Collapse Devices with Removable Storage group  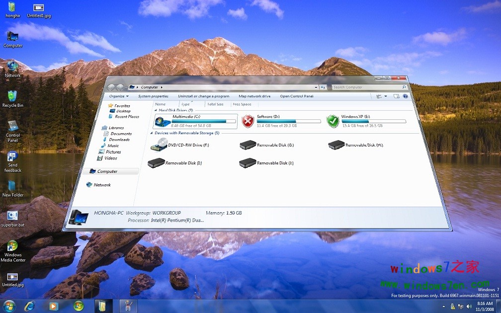point(152,133)
